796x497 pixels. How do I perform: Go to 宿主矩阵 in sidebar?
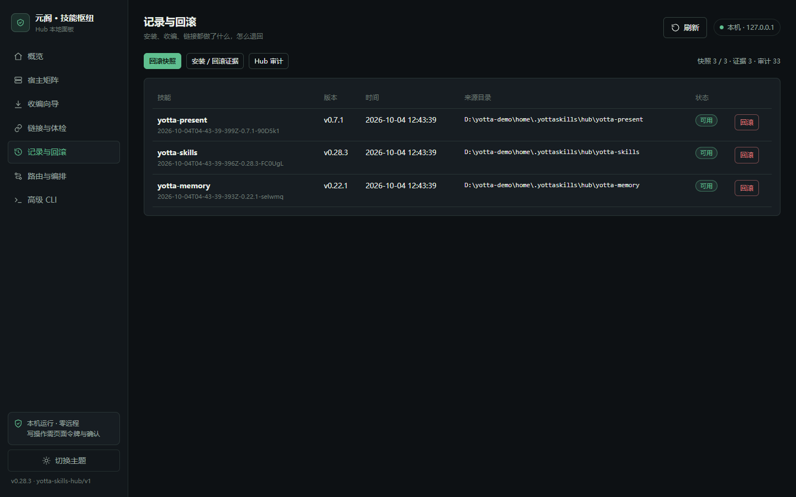click(x=64, y=80)
